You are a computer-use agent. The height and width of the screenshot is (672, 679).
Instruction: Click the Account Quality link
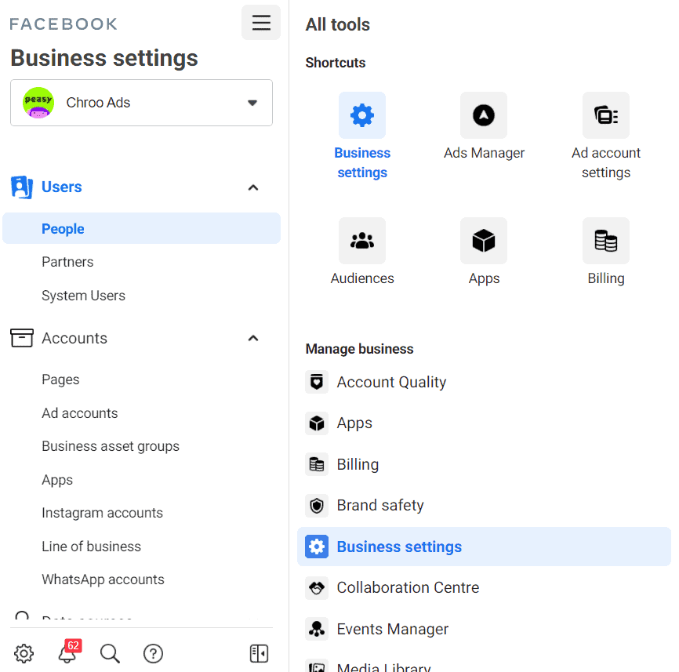(x=391, y=382)
